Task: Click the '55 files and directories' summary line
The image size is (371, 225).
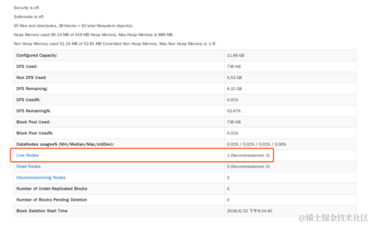Action: (73, 26)
